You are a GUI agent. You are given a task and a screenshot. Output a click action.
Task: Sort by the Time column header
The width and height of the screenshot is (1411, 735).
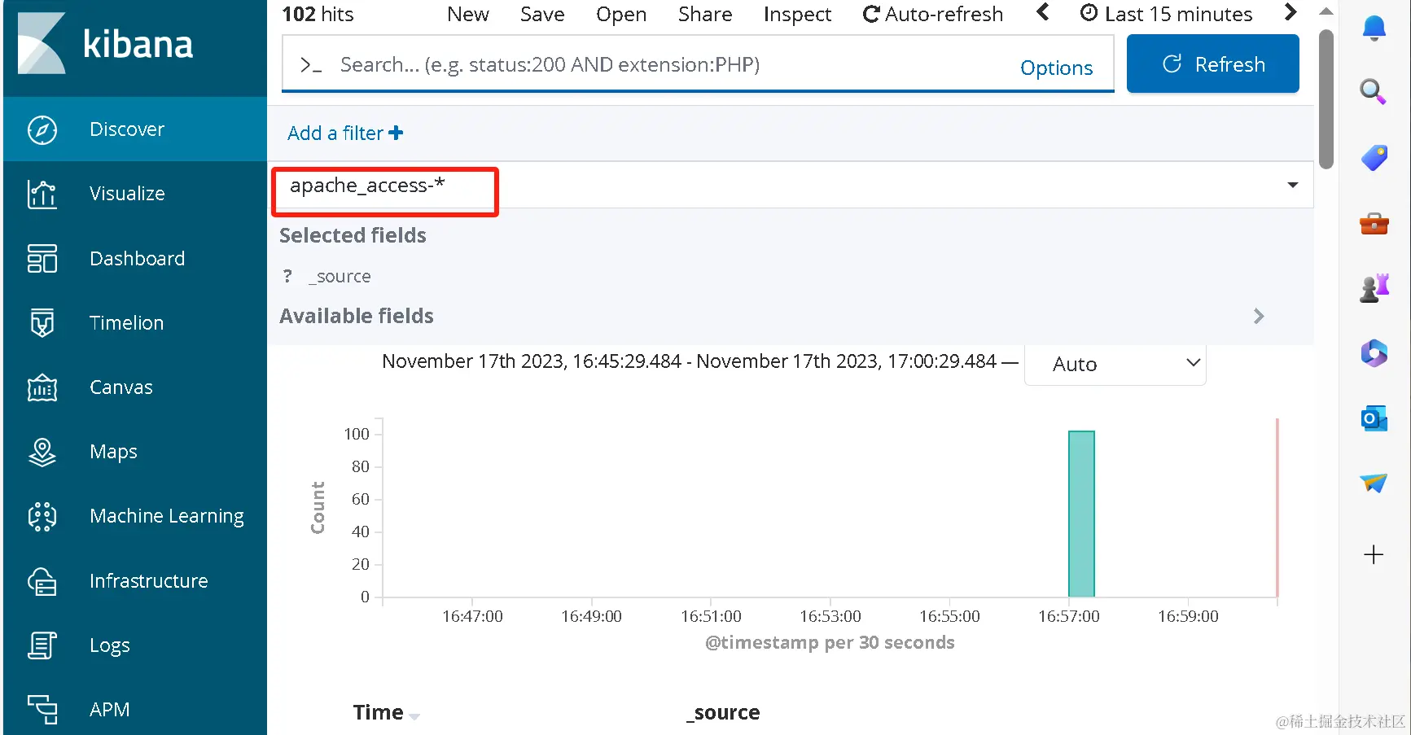378,712
